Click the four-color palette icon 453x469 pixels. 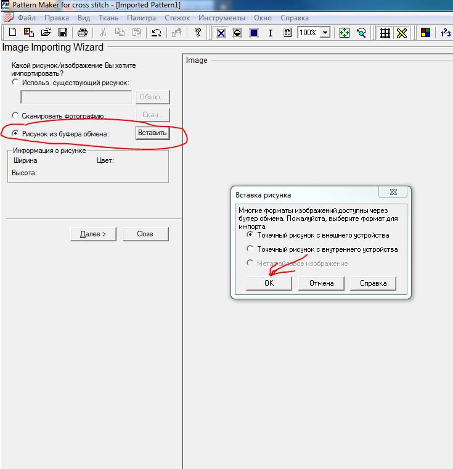click(425, 33)
